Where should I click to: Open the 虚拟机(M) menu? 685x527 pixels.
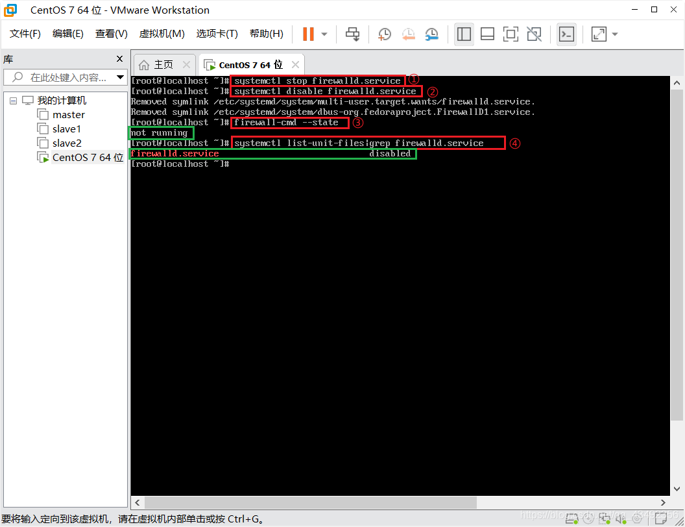tap(162, 34)
